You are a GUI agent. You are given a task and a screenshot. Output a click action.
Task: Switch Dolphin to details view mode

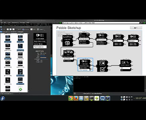tap(10, 29)
